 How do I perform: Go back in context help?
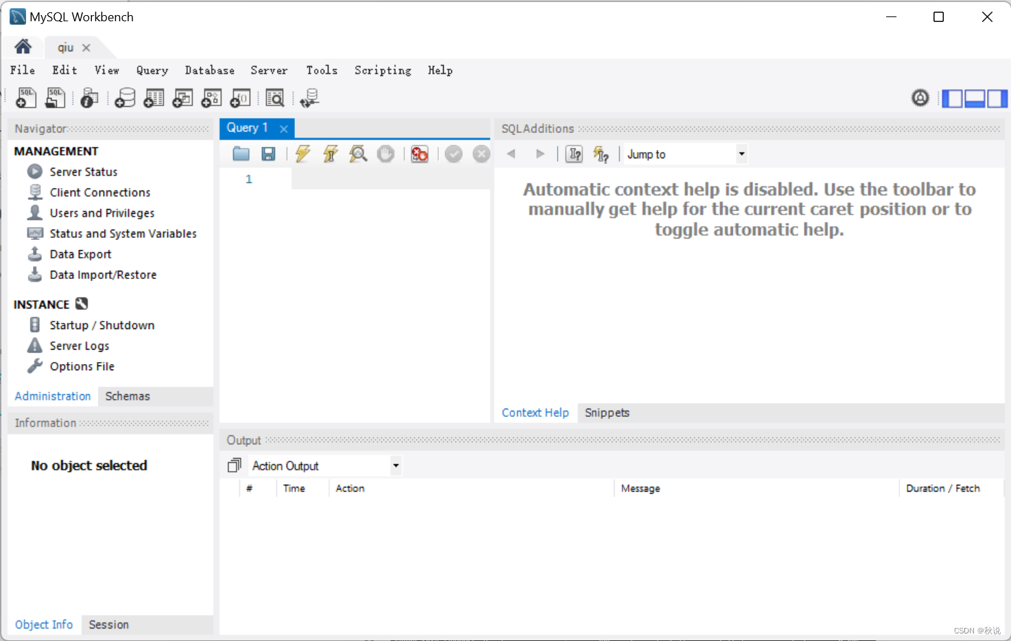(x=511, y=154)
